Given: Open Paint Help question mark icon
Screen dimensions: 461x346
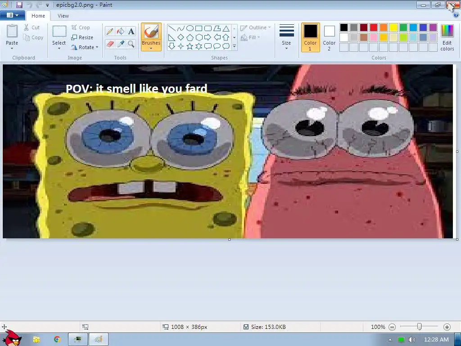Looking at the screenshot, I should click(x=456, y=15).
